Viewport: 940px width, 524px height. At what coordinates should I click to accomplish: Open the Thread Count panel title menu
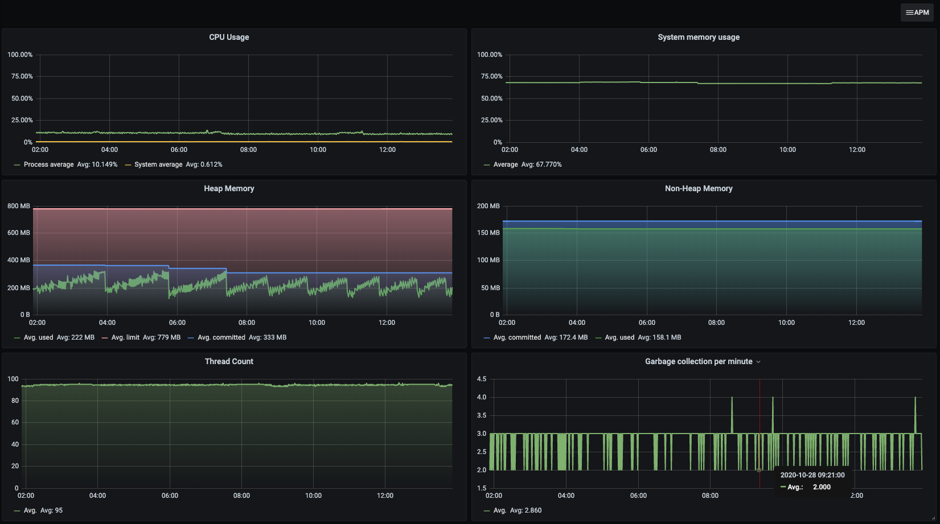tap(229, 361)
